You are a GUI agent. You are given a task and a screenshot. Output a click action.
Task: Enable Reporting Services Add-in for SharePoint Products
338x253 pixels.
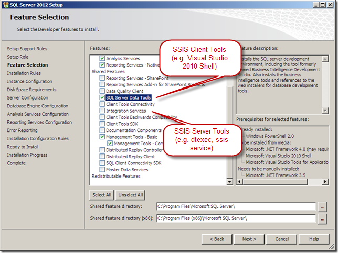tap(102, 84)
